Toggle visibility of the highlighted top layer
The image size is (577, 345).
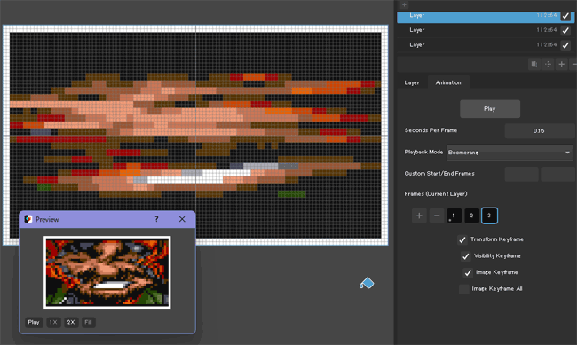click(x=565, y=16)
